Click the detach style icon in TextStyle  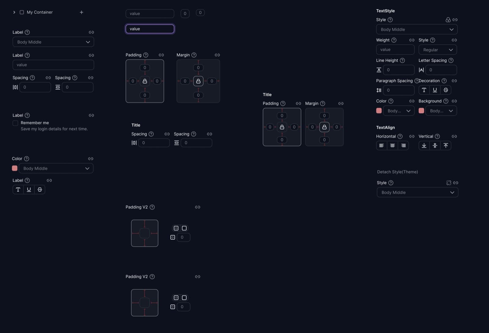[x=448, y=20]
